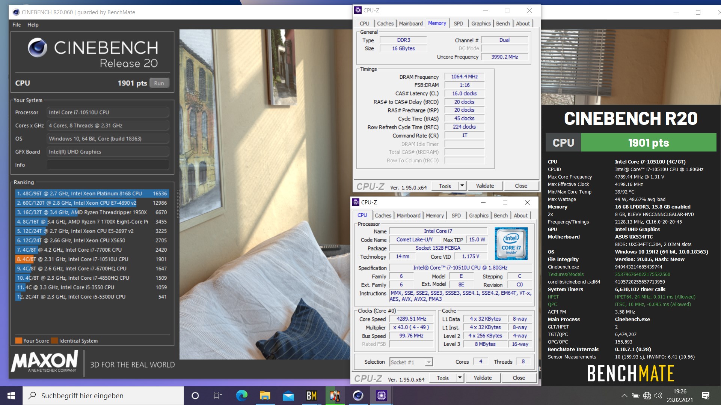Open the File menu in Cinebench
The height and width of the screenshot is (405, 721).
point(17,25)
